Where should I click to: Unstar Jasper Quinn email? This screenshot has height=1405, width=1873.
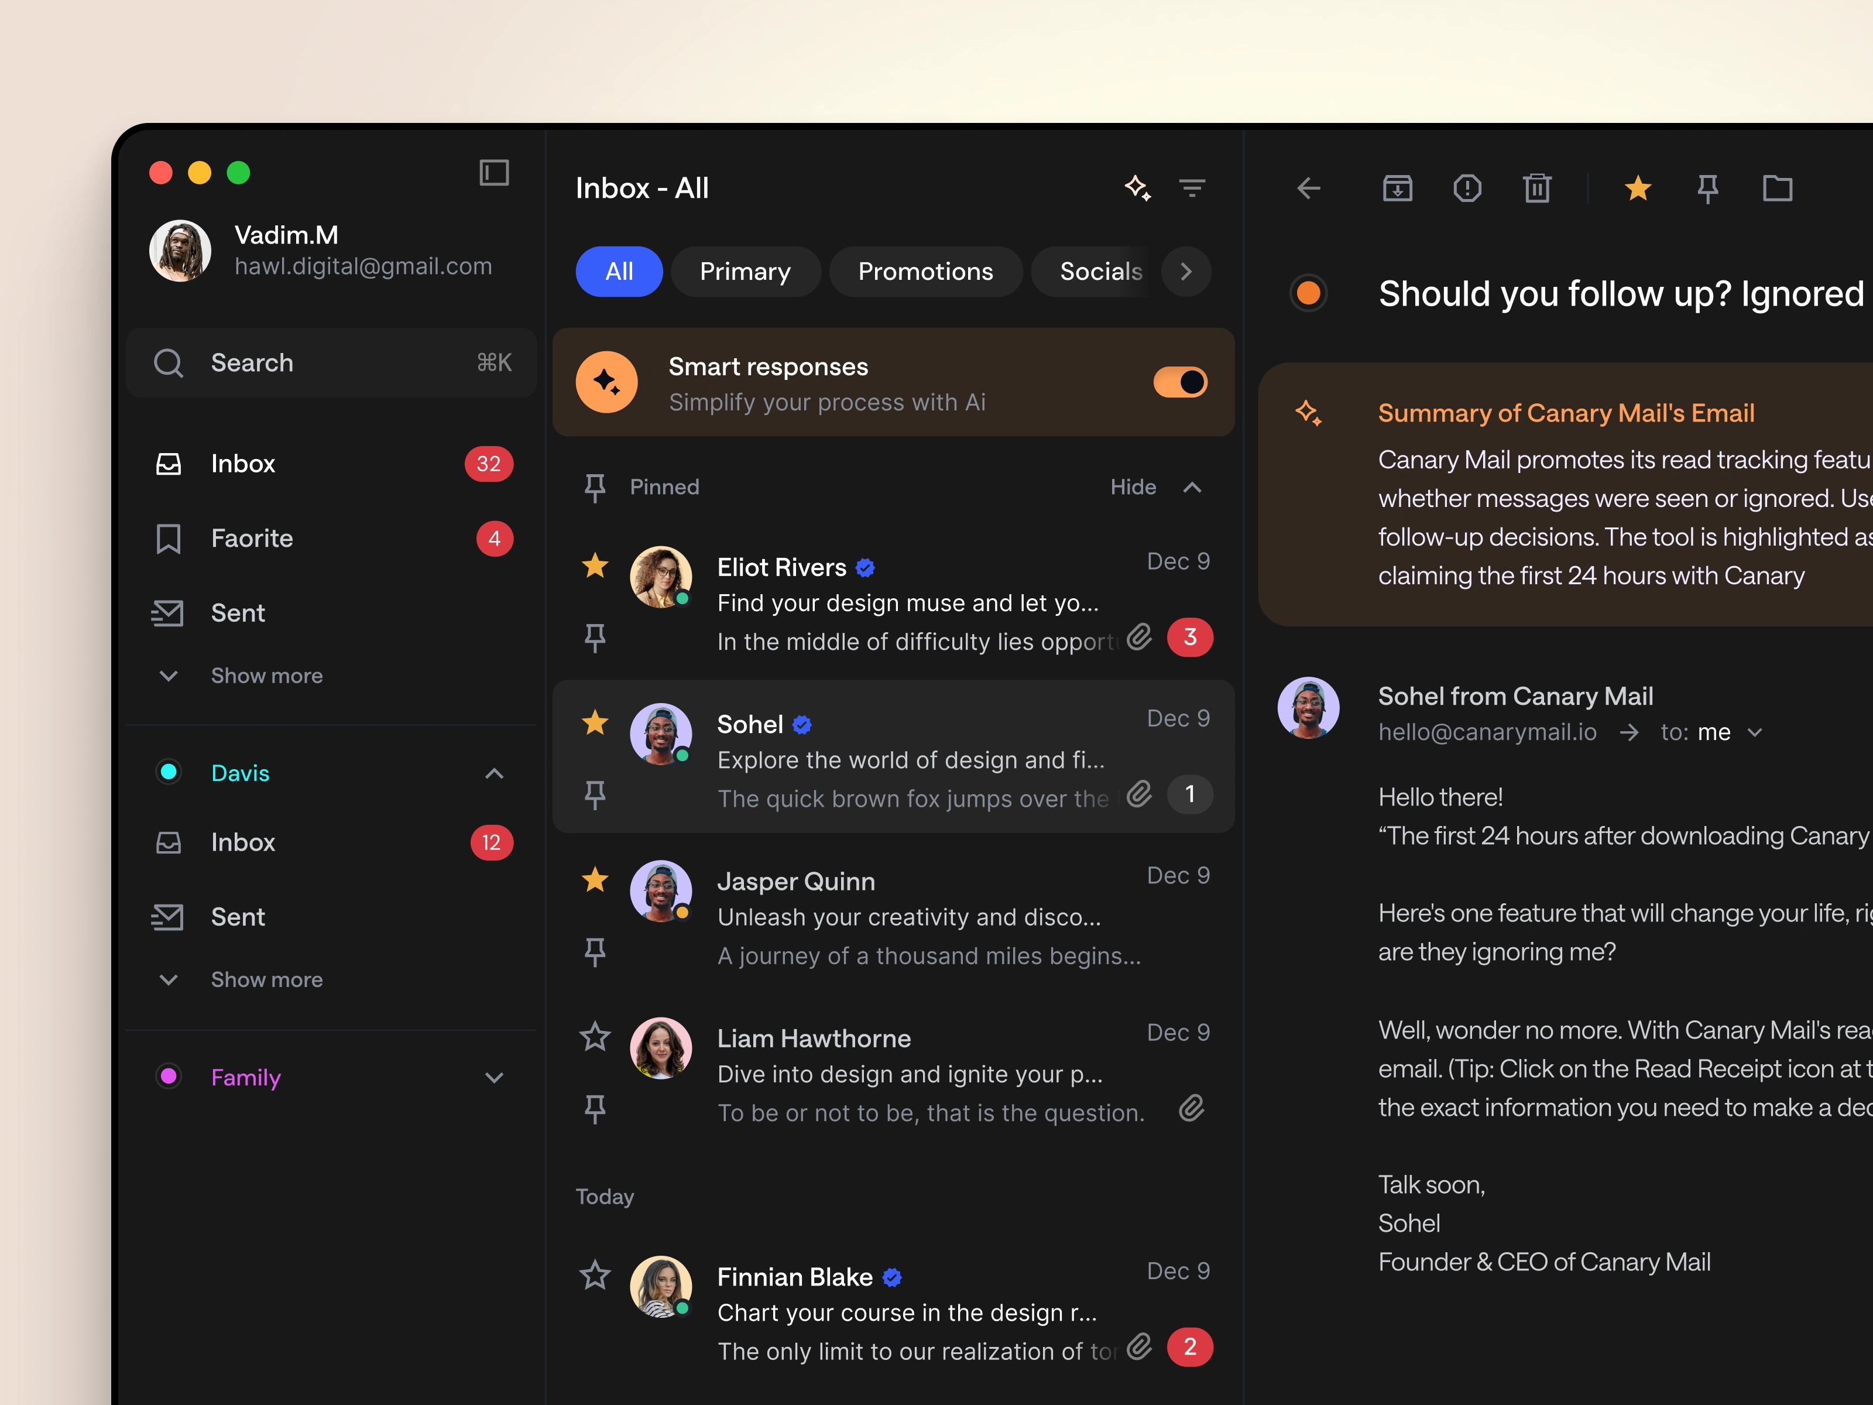pos(595,879)
